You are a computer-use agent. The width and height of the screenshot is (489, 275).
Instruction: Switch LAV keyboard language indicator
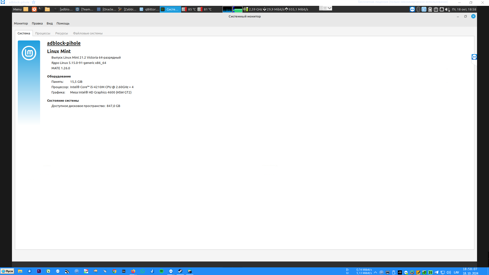pyautogui.click(x=456, y=272)
